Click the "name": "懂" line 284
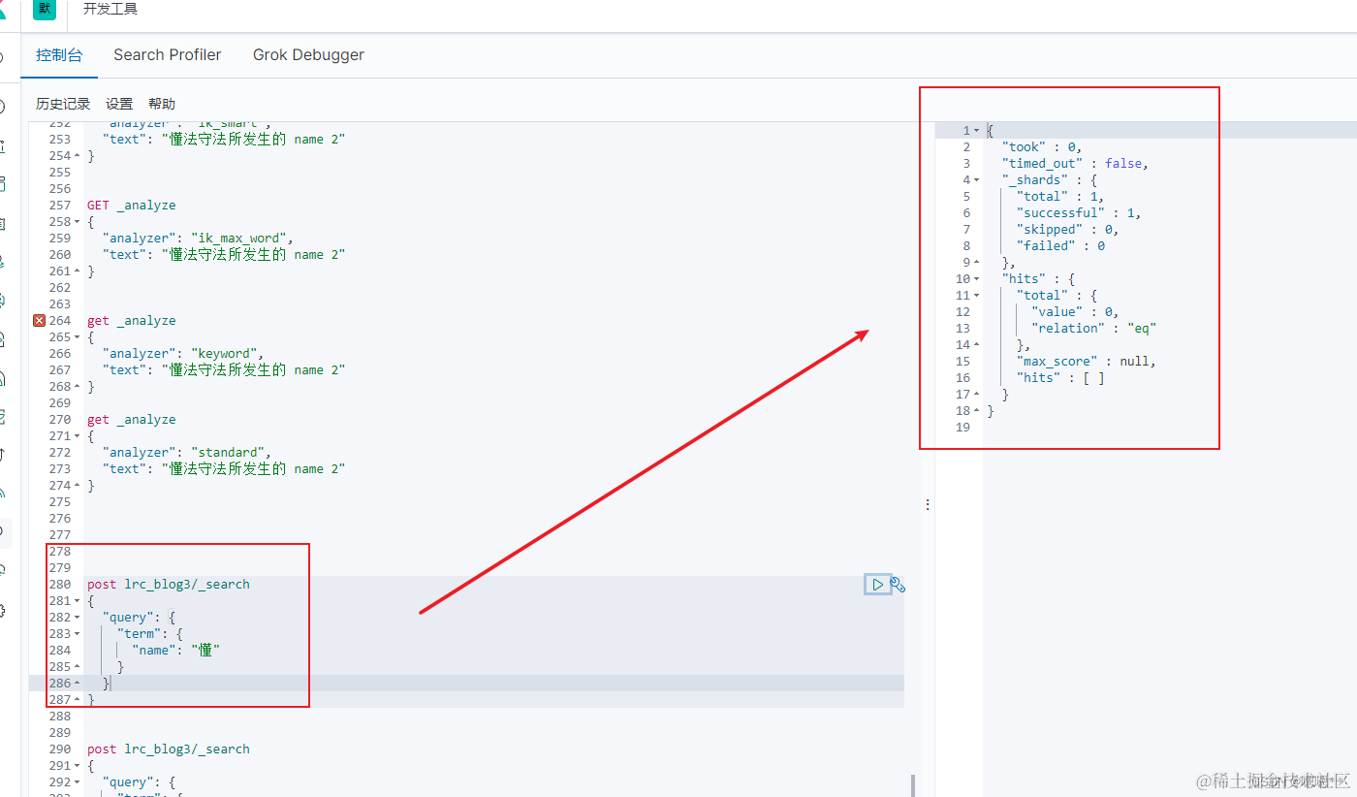The width and height of the screenshot is (1357, 797). coord(176,651)
